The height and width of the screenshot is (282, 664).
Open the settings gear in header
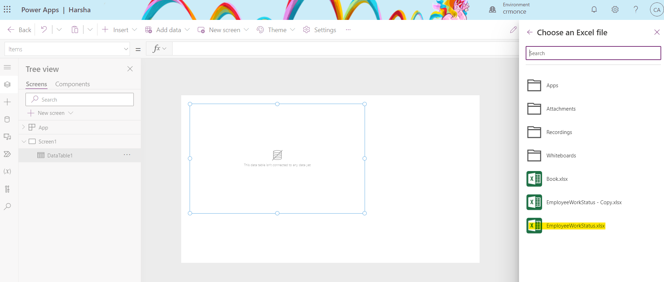point(615,9)
